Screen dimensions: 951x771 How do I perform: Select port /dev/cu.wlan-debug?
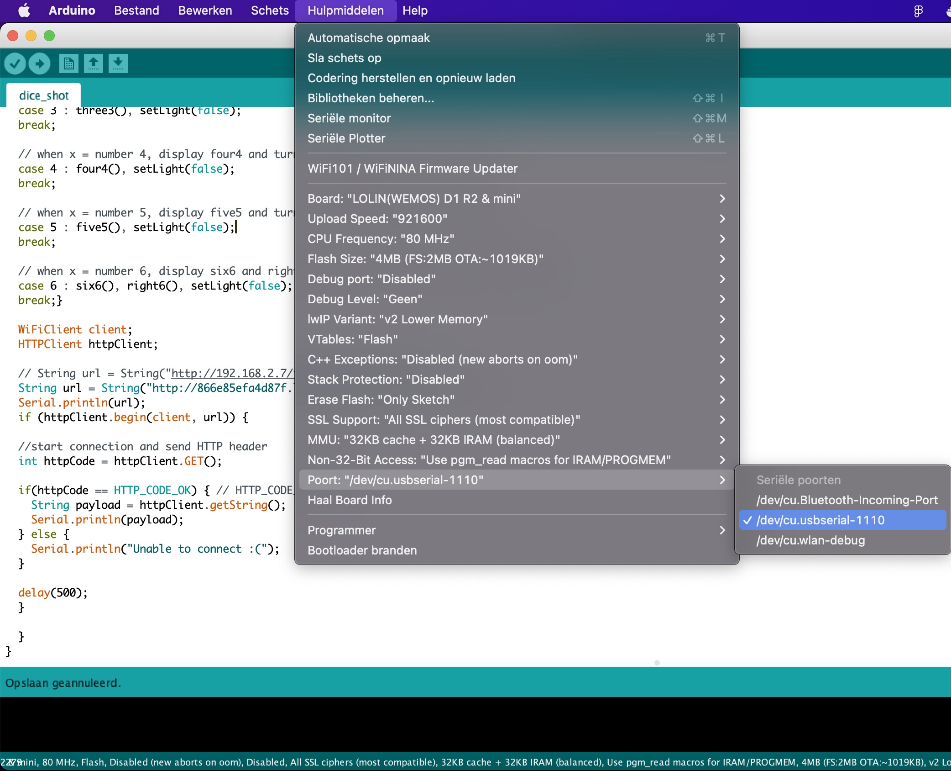pos(842,540)
